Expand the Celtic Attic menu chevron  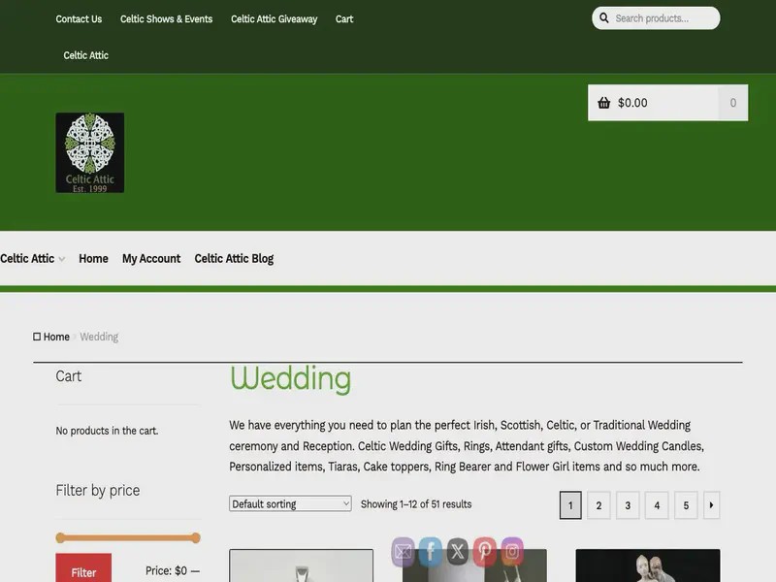[62, 259]
